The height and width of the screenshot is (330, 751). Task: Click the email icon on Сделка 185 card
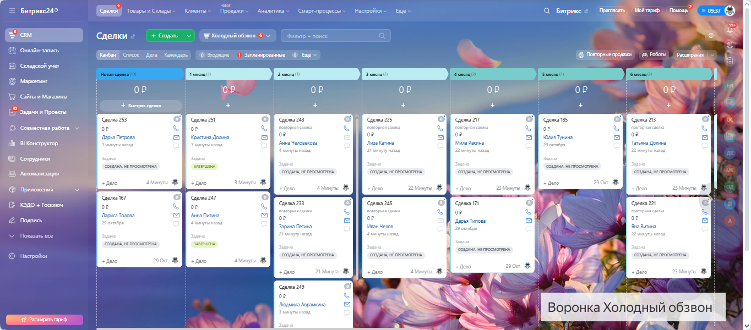coord(617,137)
